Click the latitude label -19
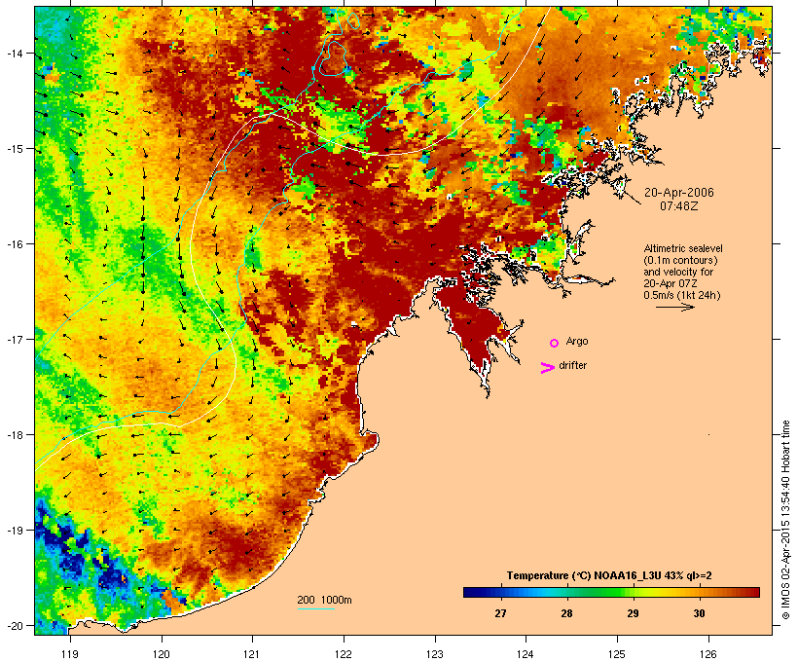The image size is (798, 662). [x=14, y=531]
